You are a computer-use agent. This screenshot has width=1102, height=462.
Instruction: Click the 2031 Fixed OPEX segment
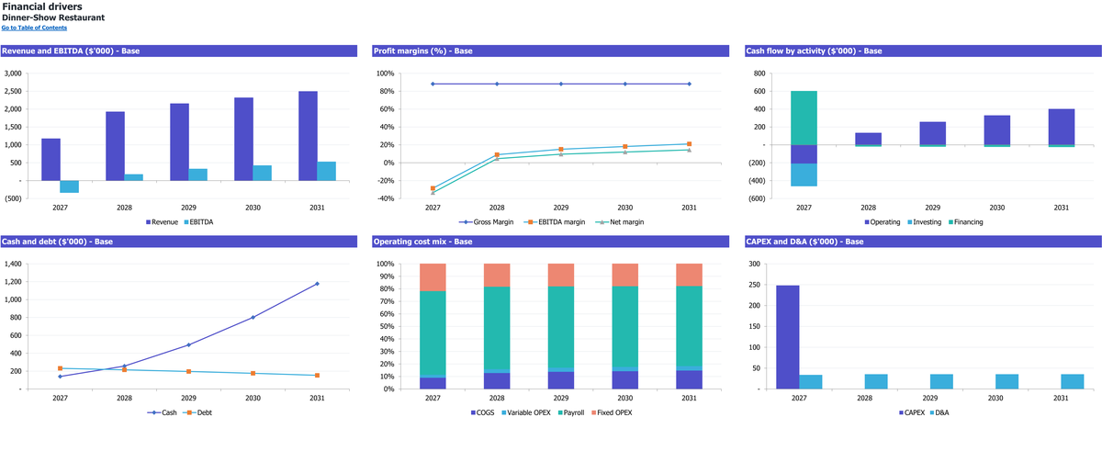[x=689, y=275]
